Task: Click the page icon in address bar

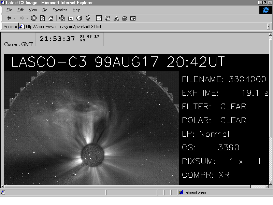Action: [x=21, y=27]
